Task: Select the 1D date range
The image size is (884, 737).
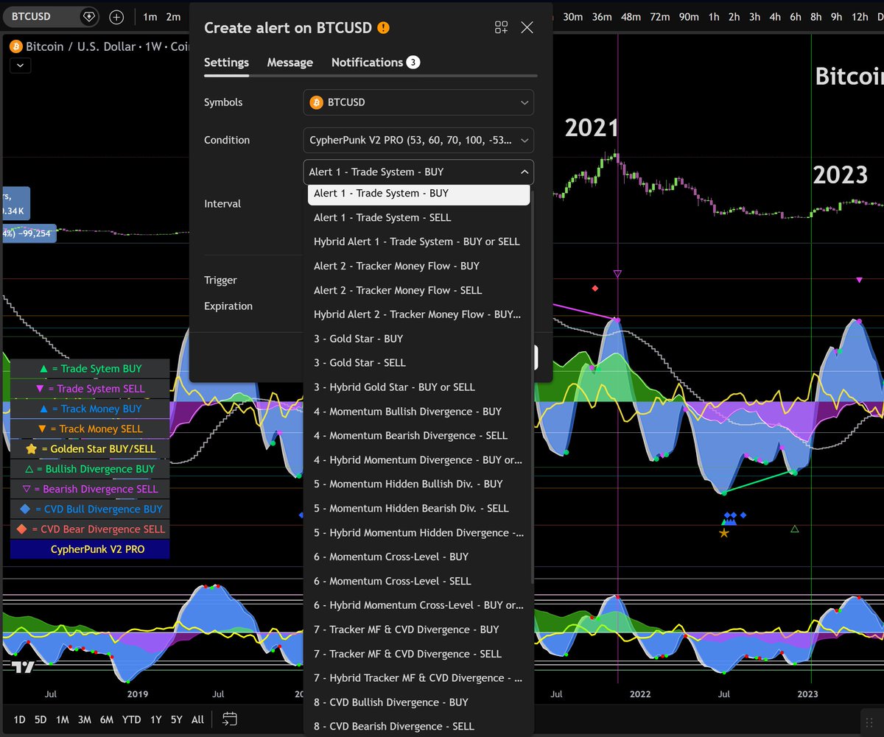Action: (x=19, y=719)
